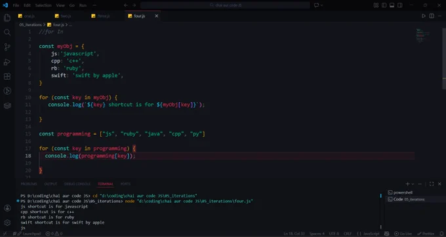Close the four.js tab
This screenshot has width=446, height=237.
click(157, 16)
